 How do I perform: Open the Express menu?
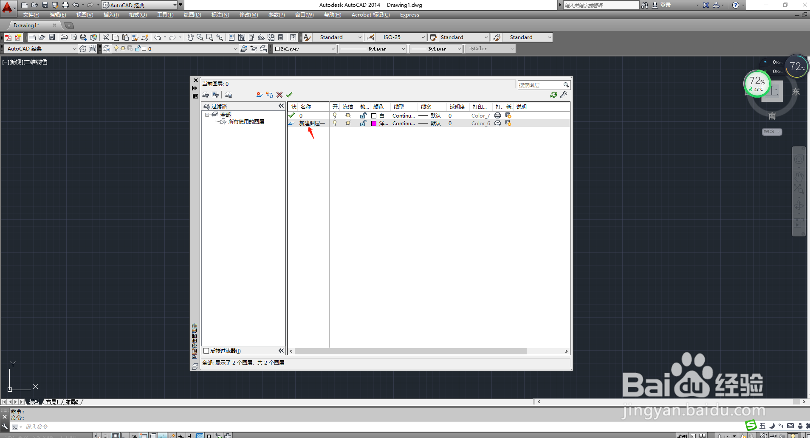tap(409, 15)
